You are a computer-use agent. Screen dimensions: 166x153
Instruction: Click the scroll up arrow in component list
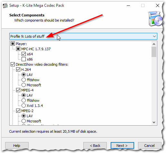click(x=154, y=44)
